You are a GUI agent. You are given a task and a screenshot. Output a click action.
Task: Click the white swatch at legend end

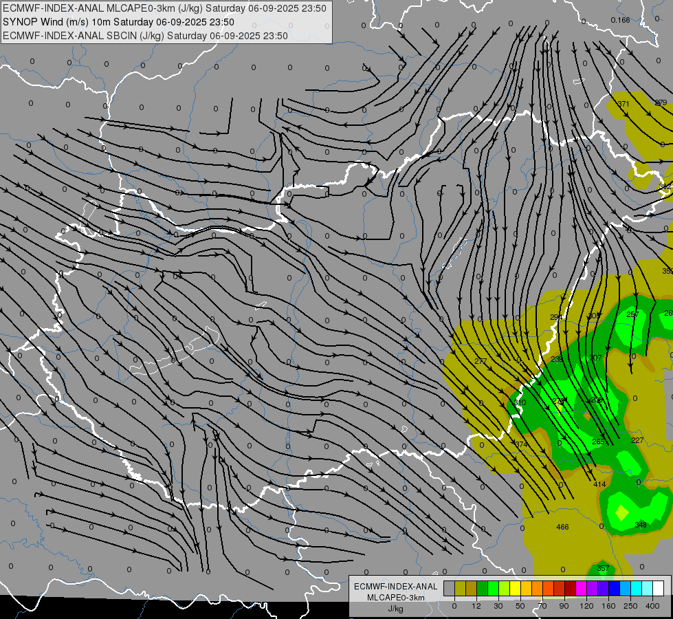pyautogui.click(x=659, y=588)
